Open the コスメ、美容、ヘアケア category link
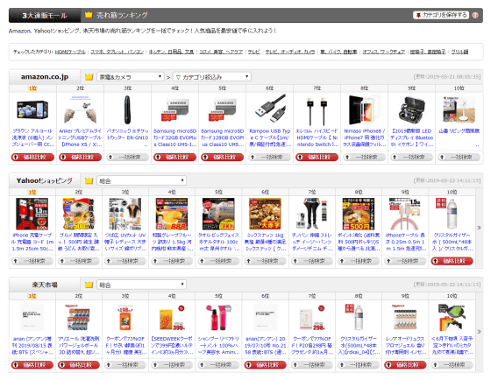The width and height of the screenshot is (491, 380). click(x=221, y=52)
